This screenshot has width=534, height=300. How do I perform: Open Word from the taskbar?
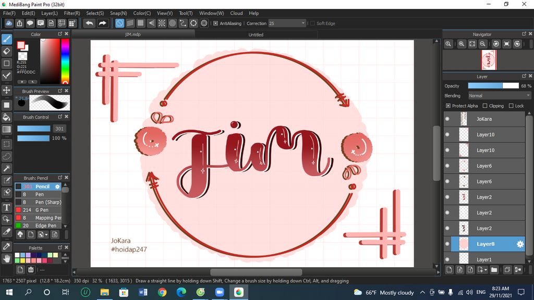(143, 292)
